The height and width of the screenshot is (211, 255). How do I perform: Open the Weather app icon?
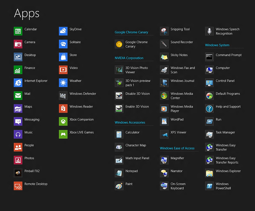click(63, 83)
